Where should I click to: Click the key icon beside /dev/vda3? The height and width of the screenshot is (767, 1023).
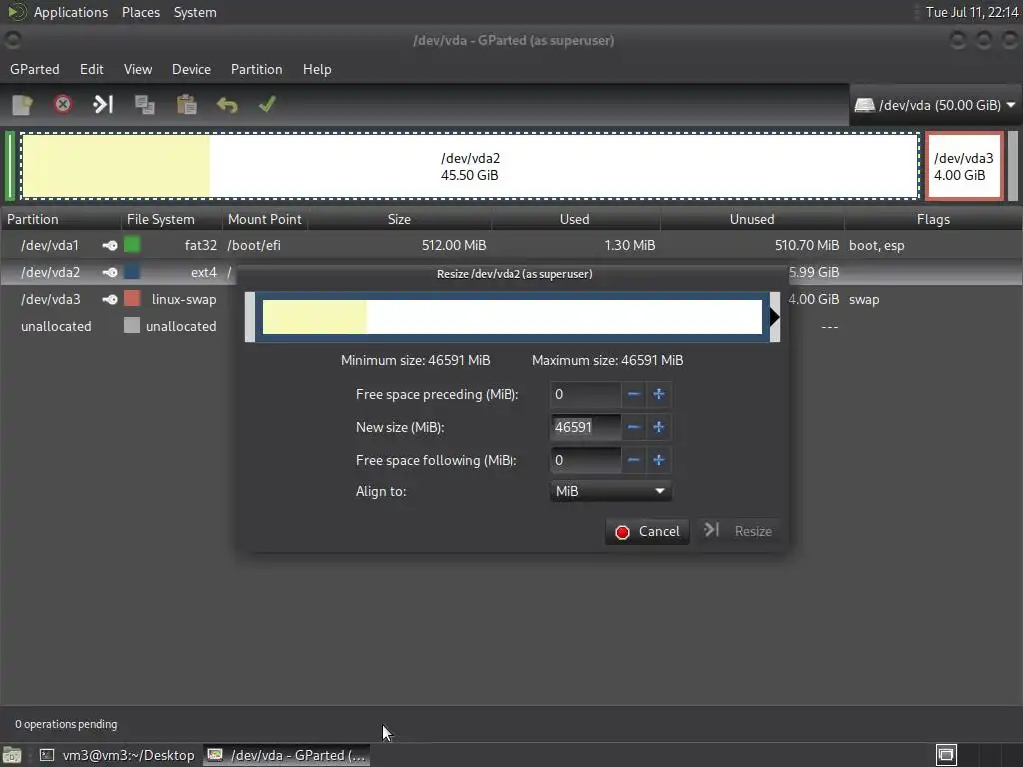(x=110, y=299)
